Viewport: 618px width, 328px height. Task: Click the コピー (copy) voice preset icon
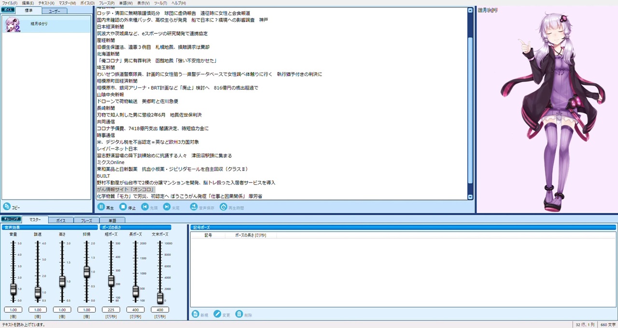click(x=7, y=207)
